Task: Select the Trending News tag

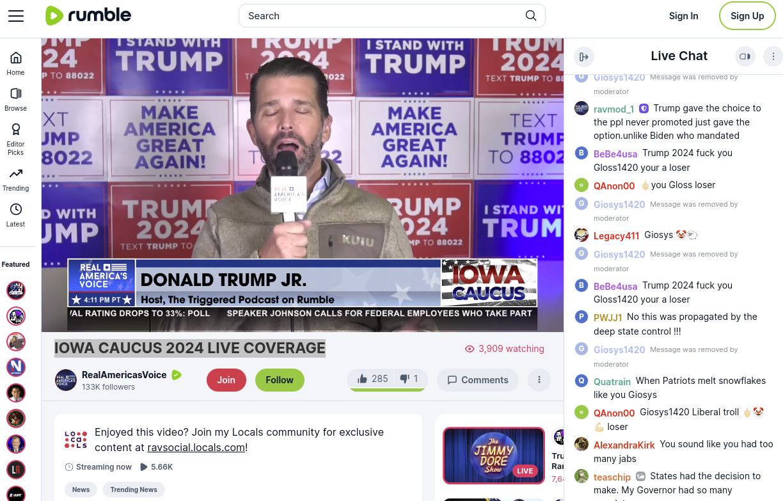Action: 134,489
